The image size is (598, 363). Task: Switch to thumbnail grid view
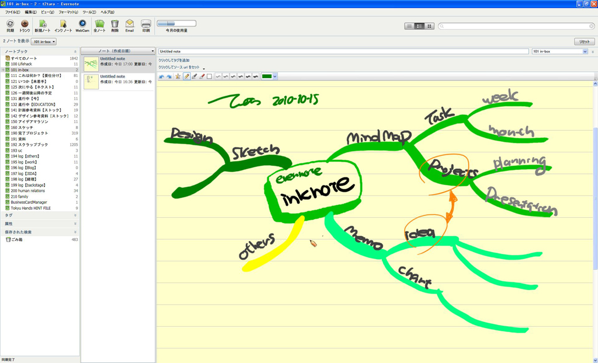tap(429, 26)
